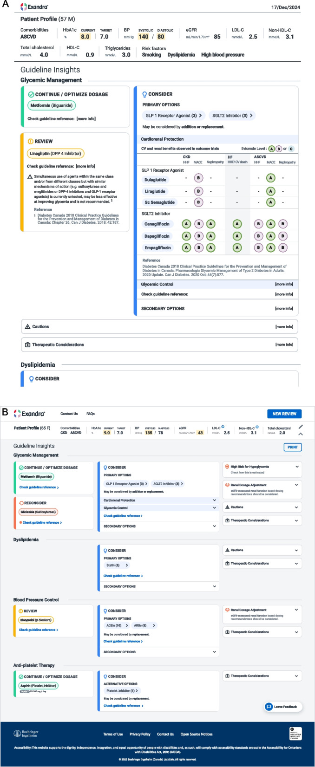Click the Evidence Level B legend circle

tap(279, 149)
